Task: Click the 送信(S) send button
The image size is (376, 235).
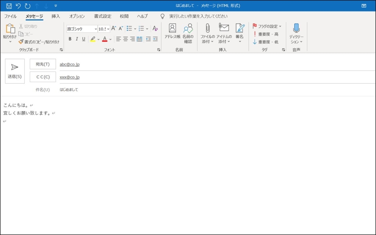Action: pyautogui.click(x=15, y=71)
